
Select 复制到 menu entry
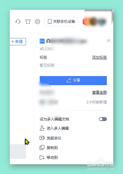click(49, 148)
